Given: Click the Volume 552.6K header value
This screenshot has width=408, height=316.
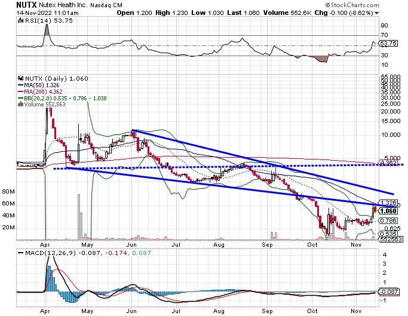Looking at the screenshot, I should [287, 13].
